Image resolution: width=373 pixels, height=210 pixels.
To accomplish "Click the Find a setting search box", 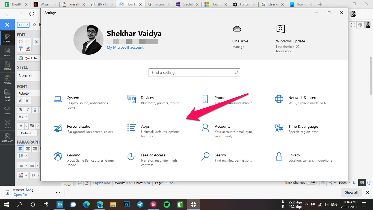I will (x=194, y=73).
